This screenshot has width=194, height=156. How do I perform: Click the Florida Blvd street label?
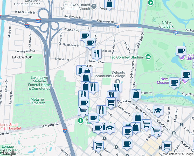[x=72, y=30]
